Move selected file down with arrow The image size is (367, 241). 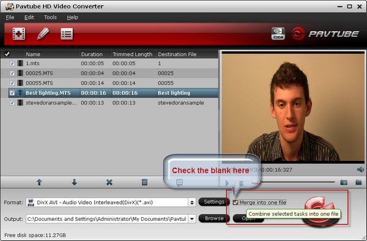pyautogui.click(x=75, y=182)
